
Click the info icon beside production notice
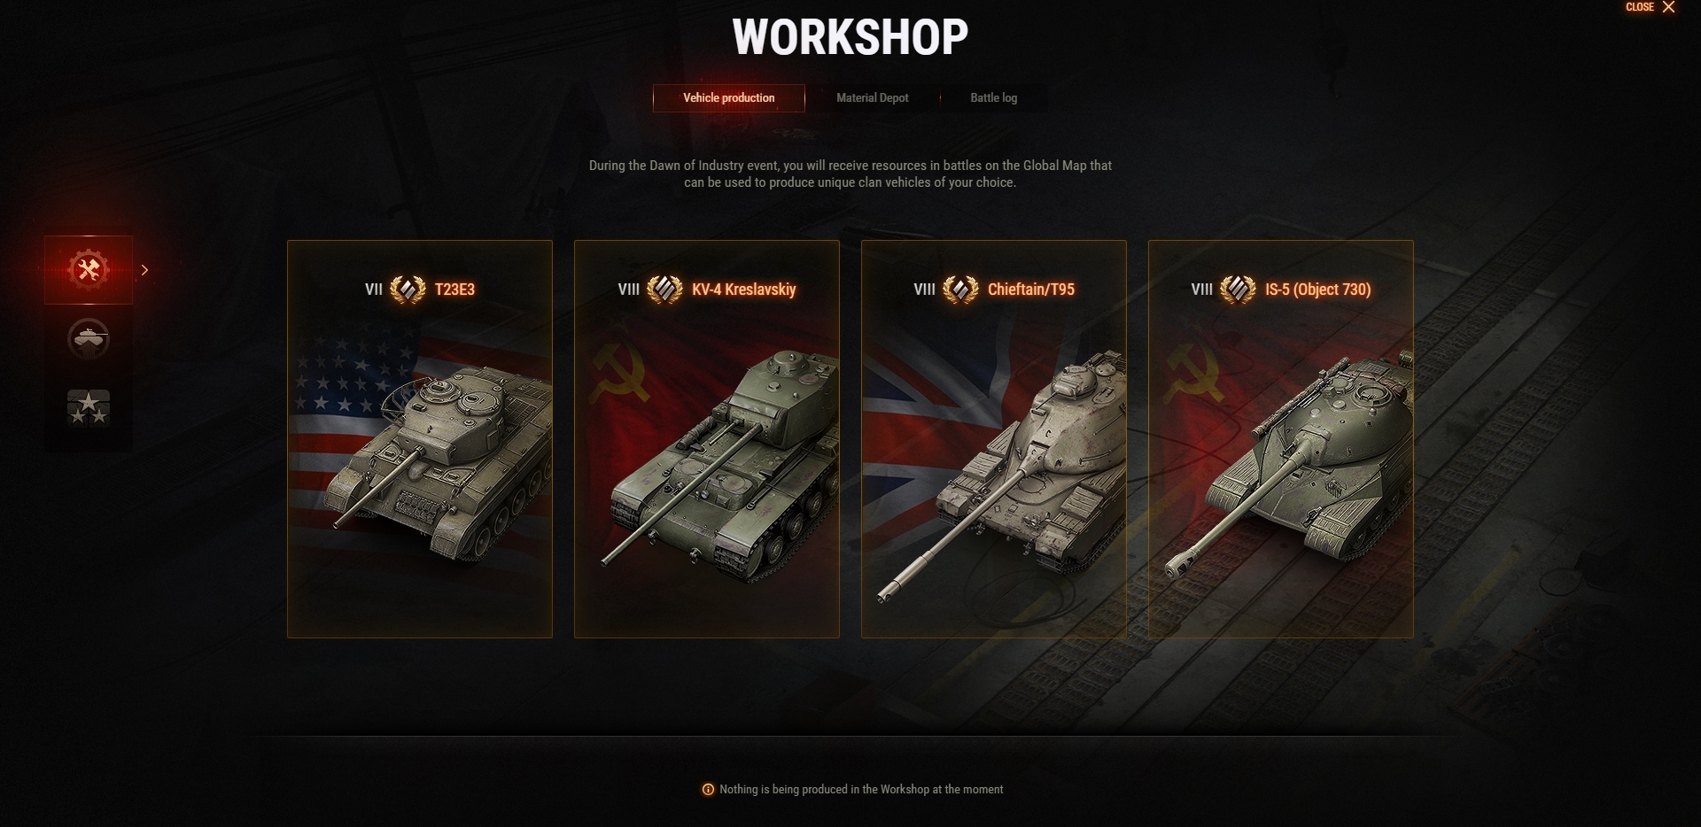pos(708,790)
